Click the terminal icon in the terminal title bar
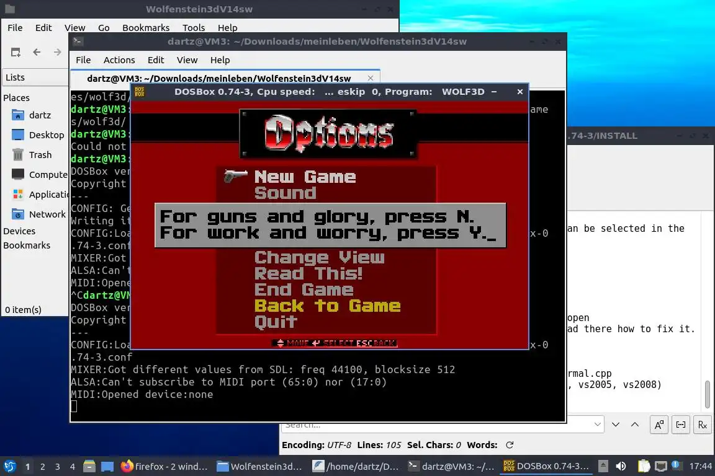The width and height of the screenshot is (715, 476). click(x=77, y=42)
